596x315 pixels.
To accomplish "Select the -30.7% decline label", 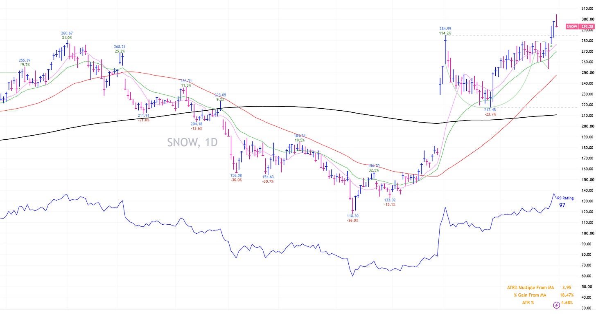I will (269, 181).
